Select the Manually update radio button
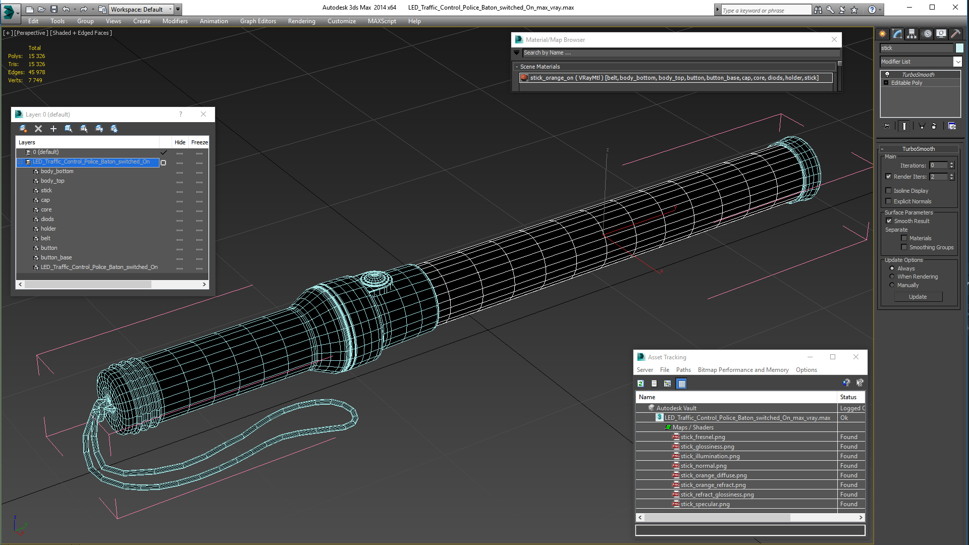 [x=892, y=285]
